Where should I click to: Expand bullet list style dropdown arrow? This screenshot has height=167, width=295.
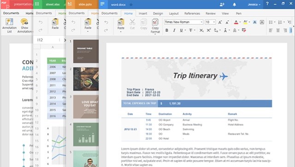tap(275, 22)
